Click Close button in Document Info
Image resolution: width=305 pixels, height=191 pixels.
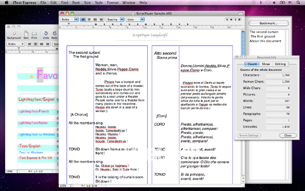coord(288,135)
